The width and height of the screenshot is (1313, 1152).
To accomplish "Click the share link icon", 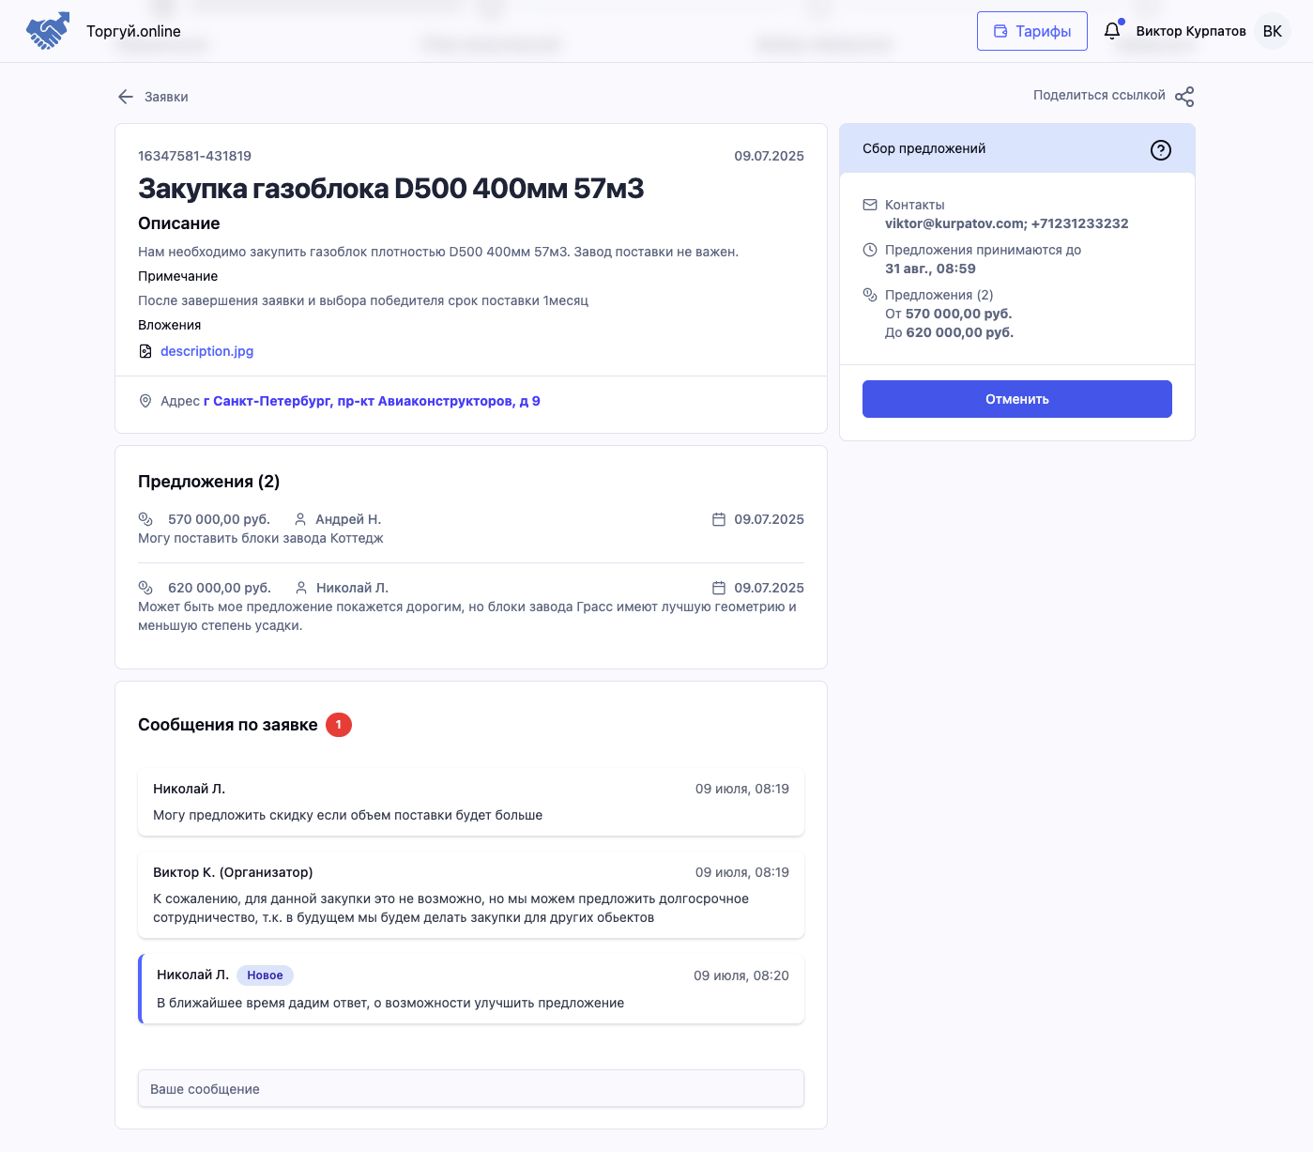I will tap(1184, 97).
